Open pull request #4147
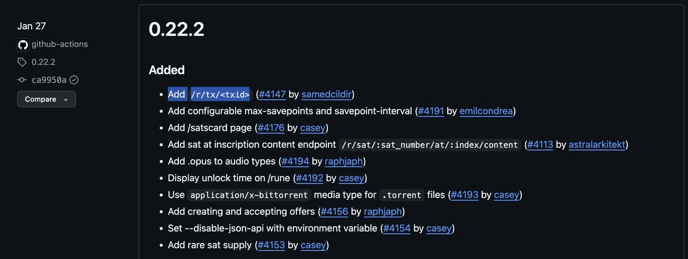 point(272,94)
